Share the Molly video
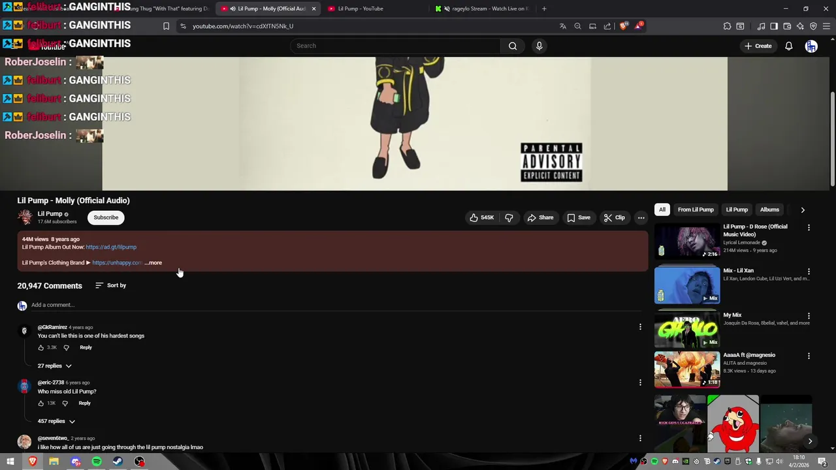The height and width of the screenshot is (470, 836). click(540, 217)
